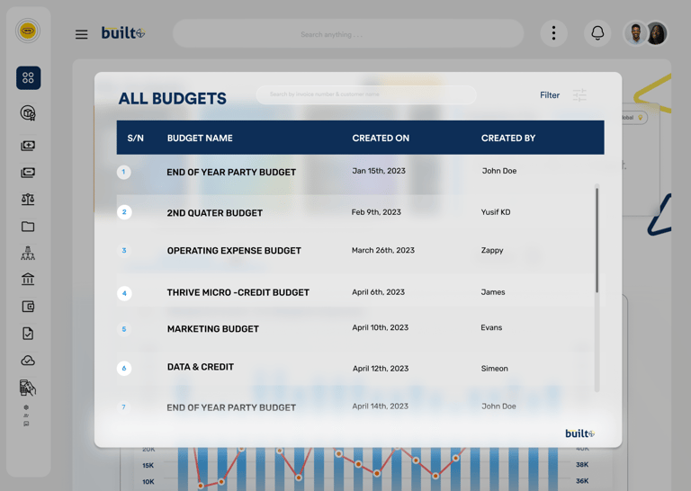Viewport: 691px width, 491px height.
Task: Open END OF YEAR PARTY BUDGET in row 7
Action: tap(231, 407)
